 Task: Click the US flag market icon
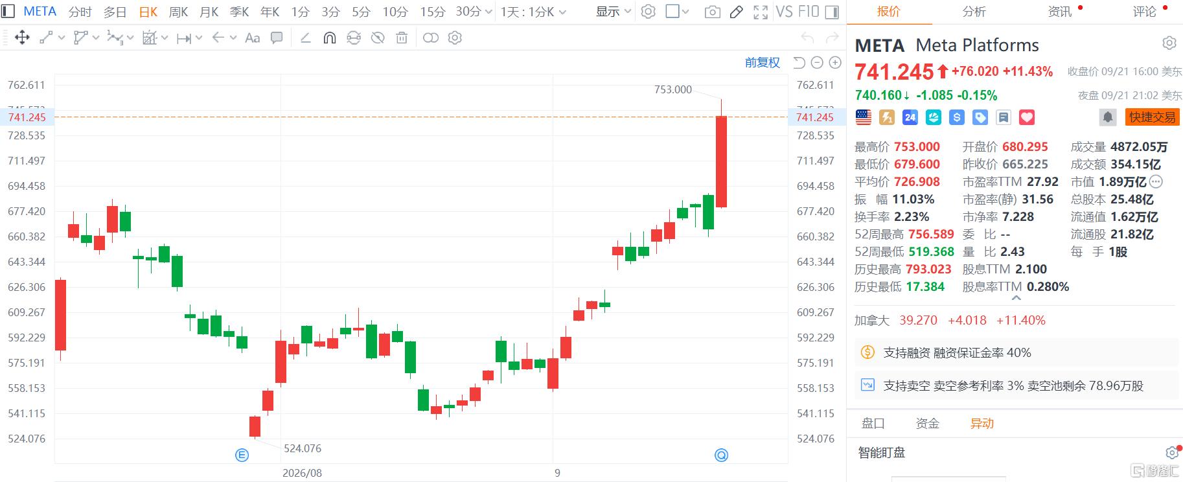(x=864, y=117)
